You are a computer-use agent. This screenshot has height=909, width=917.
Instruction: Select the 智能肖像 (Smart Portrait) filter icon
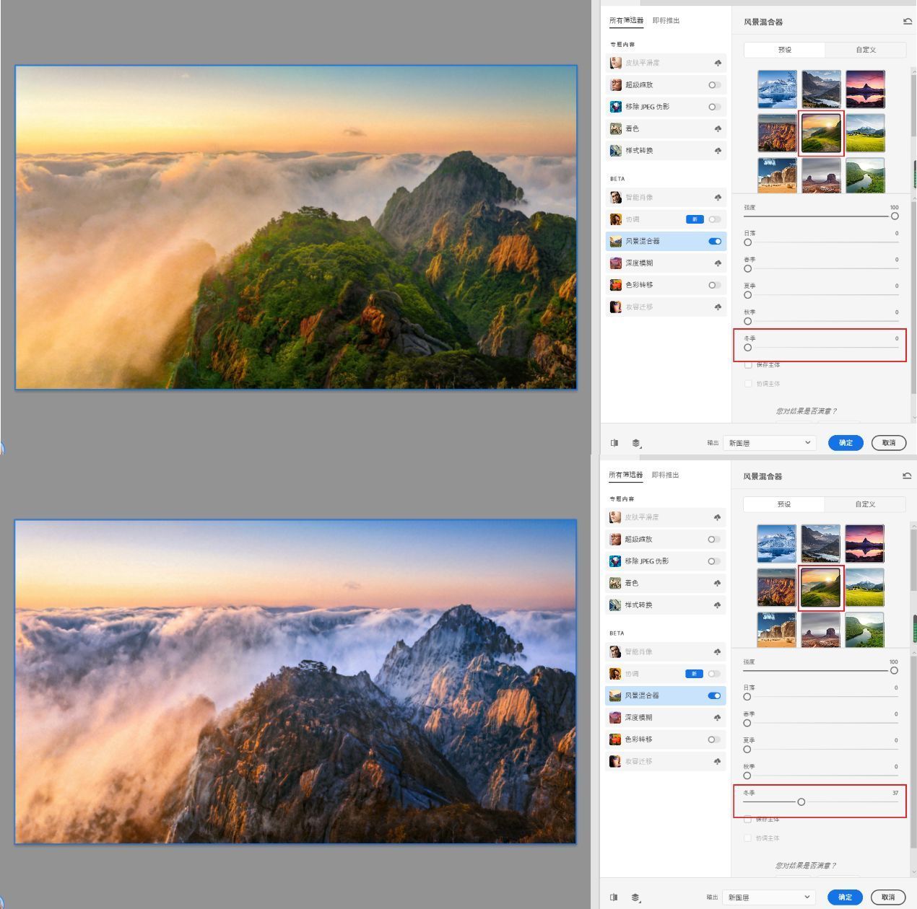(x=616, y=197)
